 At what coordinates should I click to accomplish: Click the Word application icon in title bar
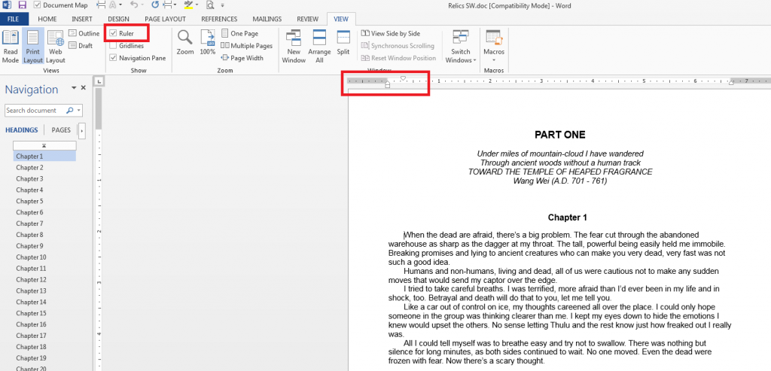(5, 5)
